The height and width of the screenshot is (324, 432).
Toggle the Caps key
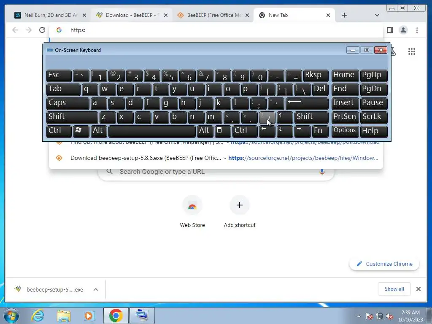coord(68,104)
